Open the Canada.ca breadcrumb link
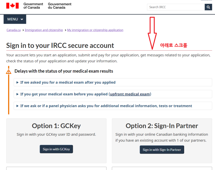Viewport: 215px width, 170px height. (14, 30)
